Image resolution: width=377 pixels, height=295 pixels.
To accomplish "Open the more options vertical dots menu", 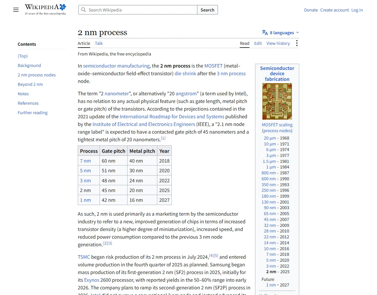I will pos(297,43).
